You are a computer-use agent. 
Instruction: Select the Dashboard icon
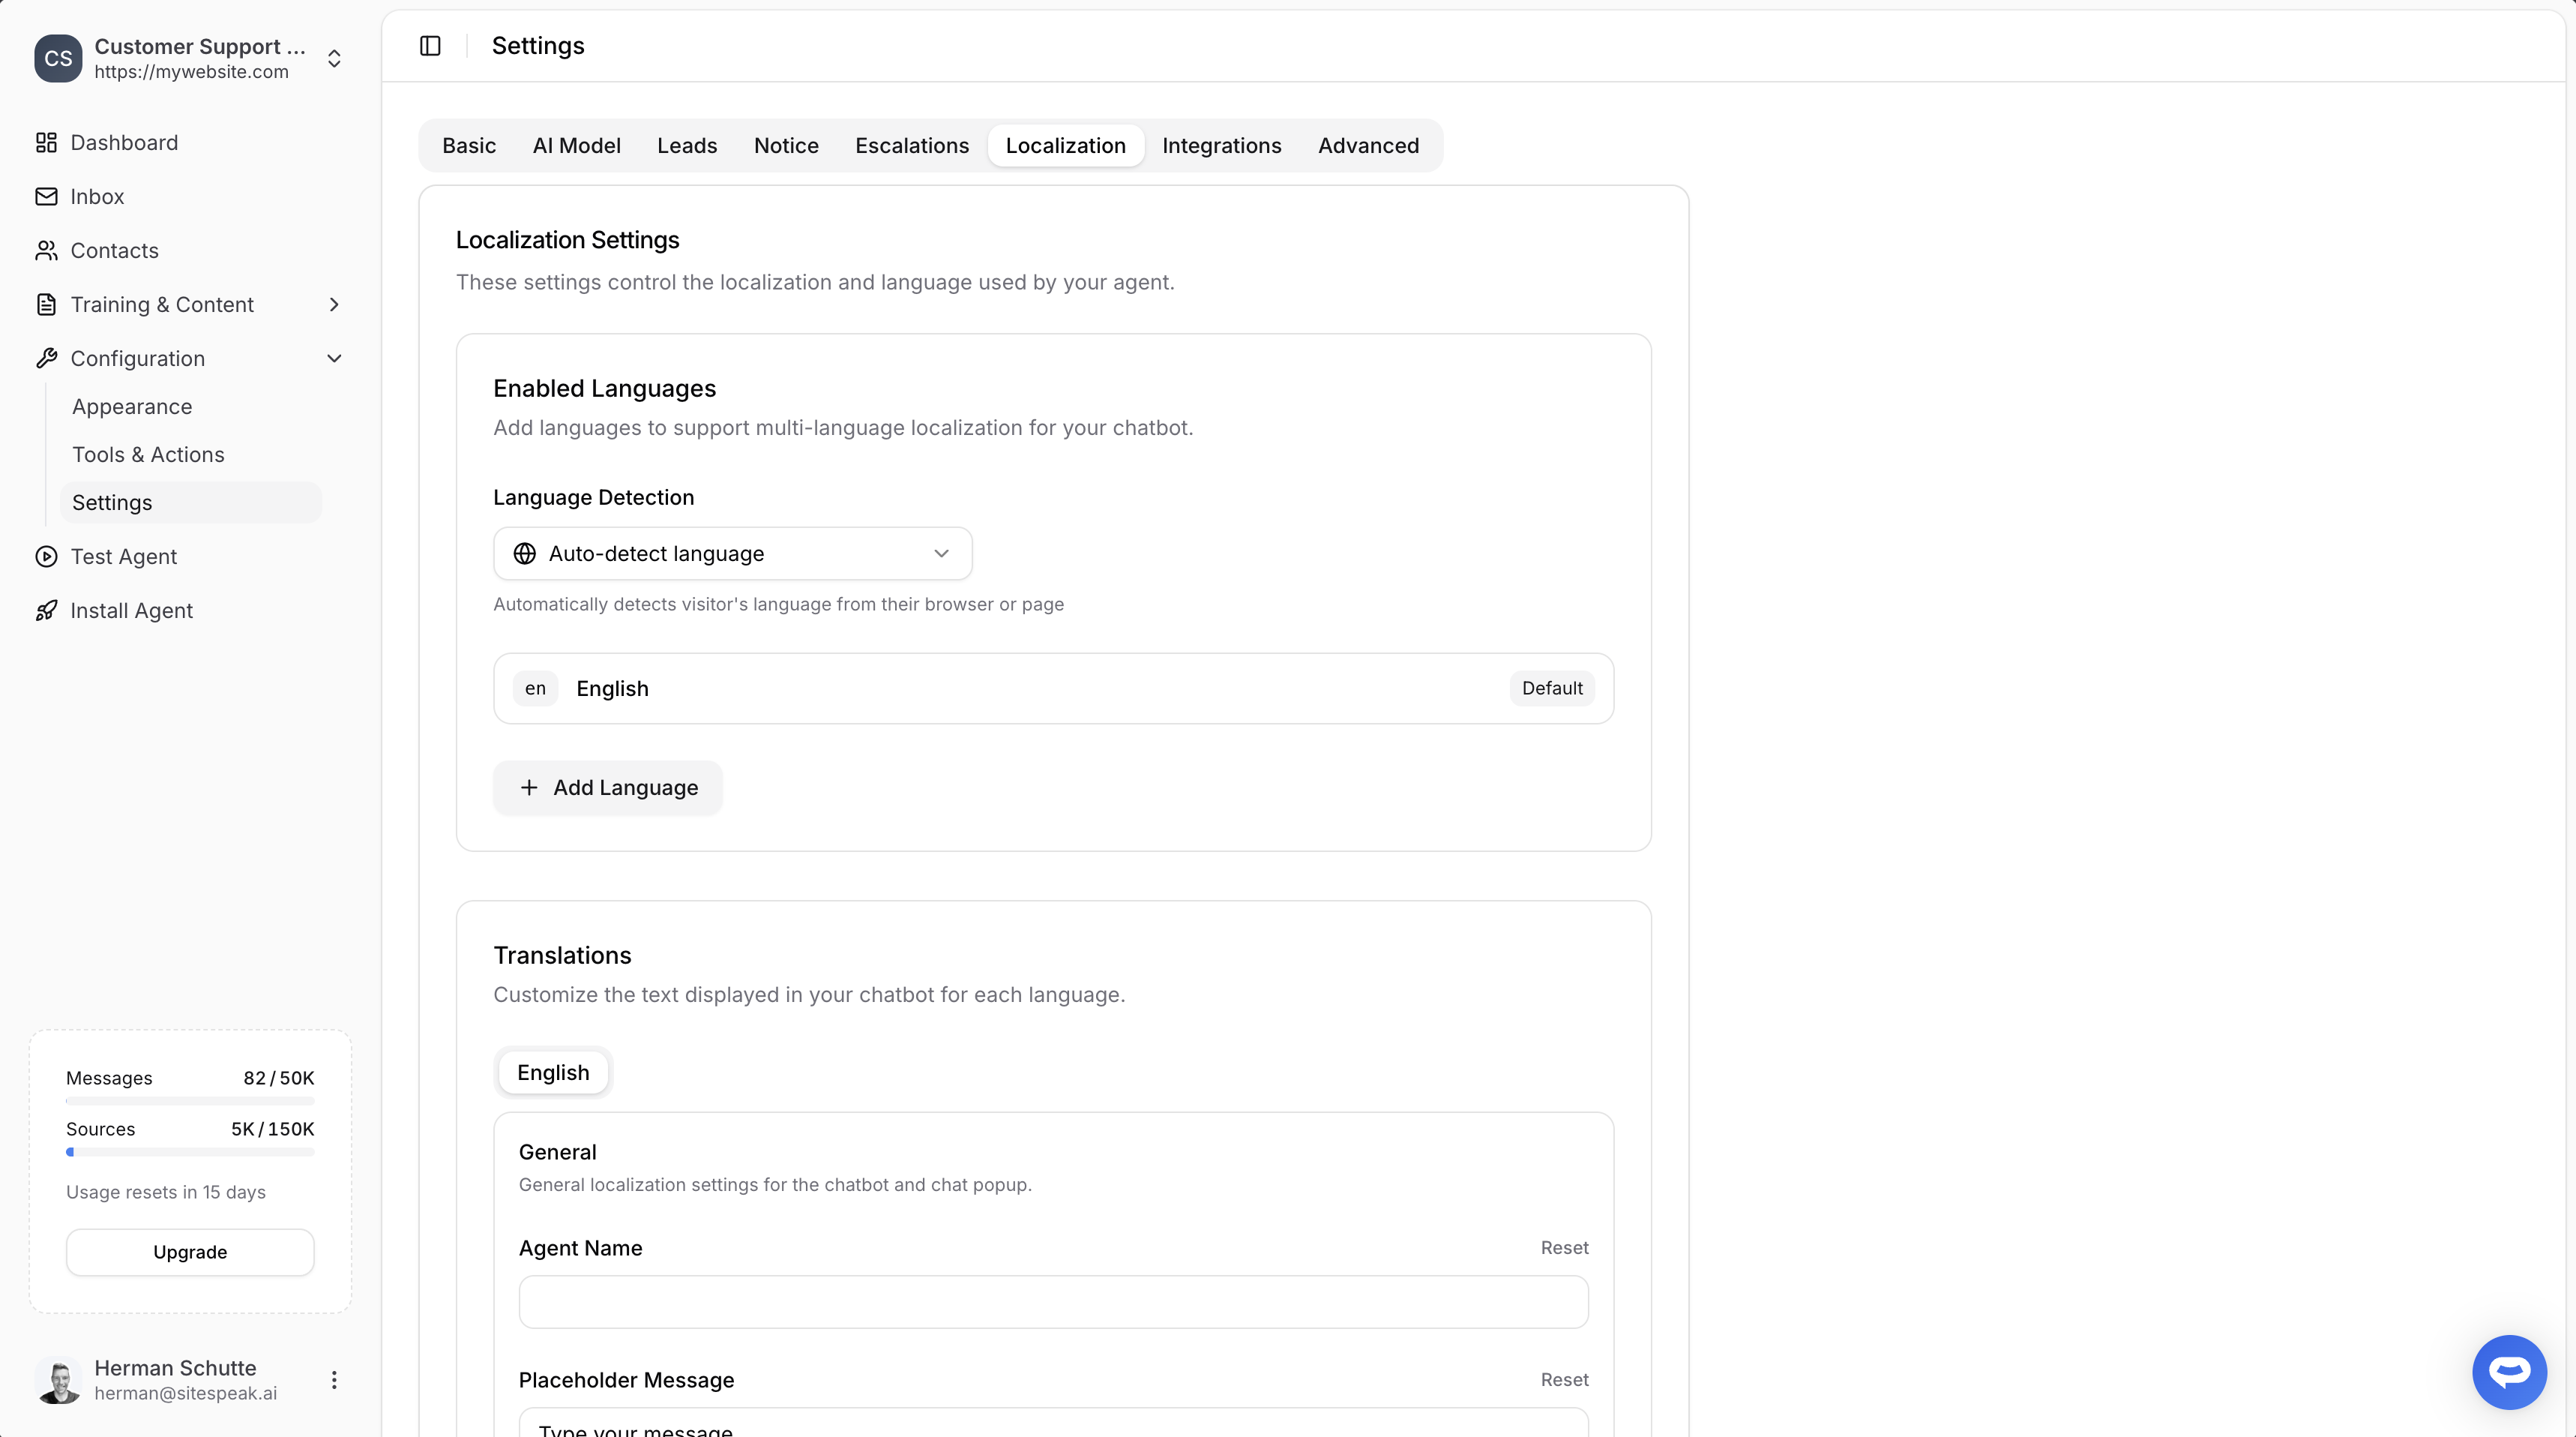pos(46,142)
